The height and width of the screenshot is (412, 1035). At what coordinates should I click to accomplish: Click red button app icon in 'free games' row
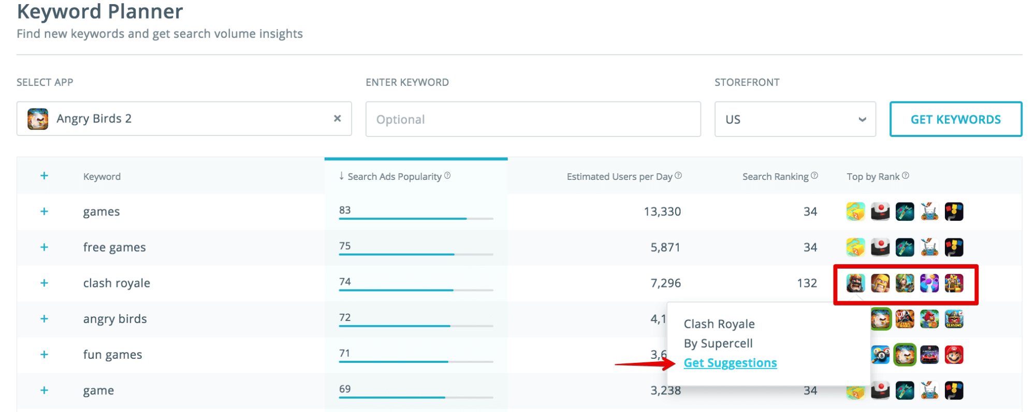point(880,247)
